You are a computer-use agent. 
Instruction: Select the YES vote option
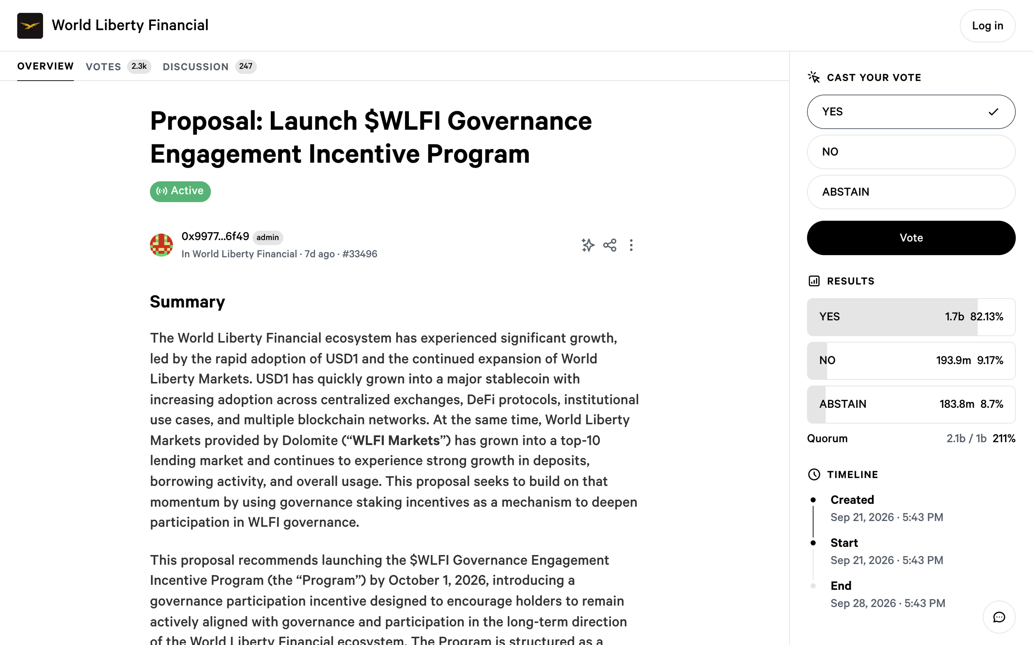click(911, 112)
